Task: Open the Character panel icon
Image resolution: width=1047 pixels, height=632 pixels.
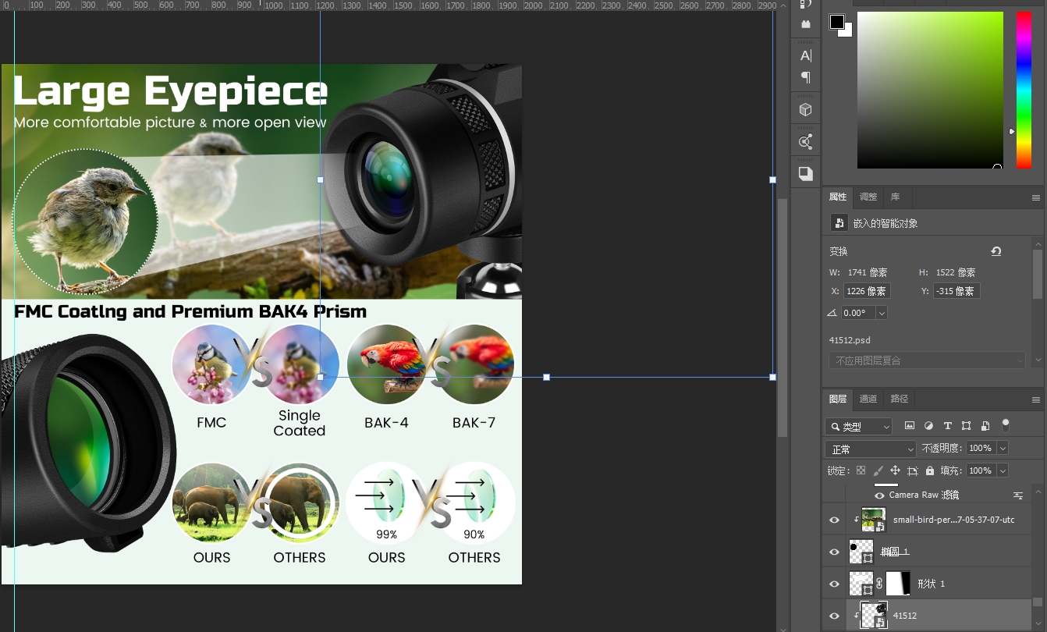Action: [806, 55]
